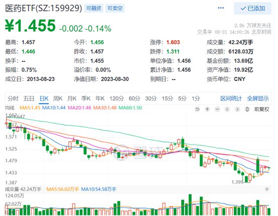The width and height of the screenshot is (278, 216).
Task: Click the MA60:1.50 legend label
Action: [x=130, y=107]
